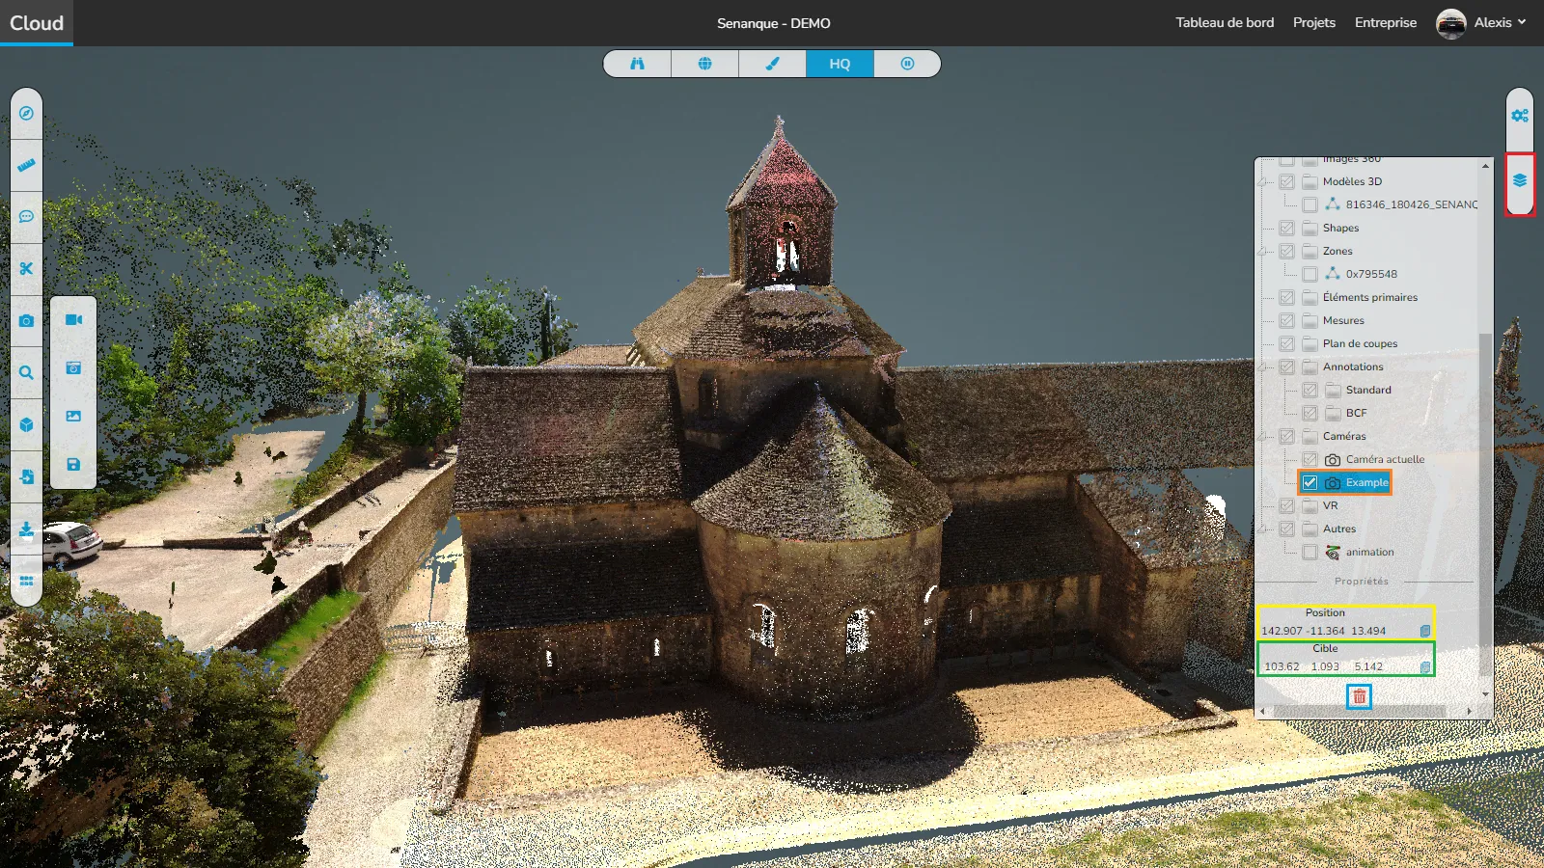Click the horizontal scrollbar track in layers panel
Viewport: 1544px width, 868px height.
(x=1365, y=711)
